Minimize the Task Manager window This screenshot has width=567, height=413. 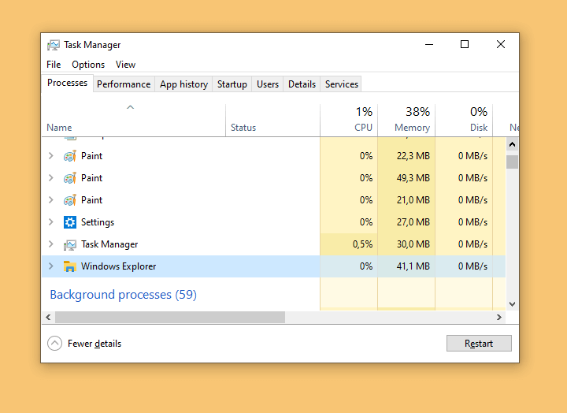[x=429, y=44]
